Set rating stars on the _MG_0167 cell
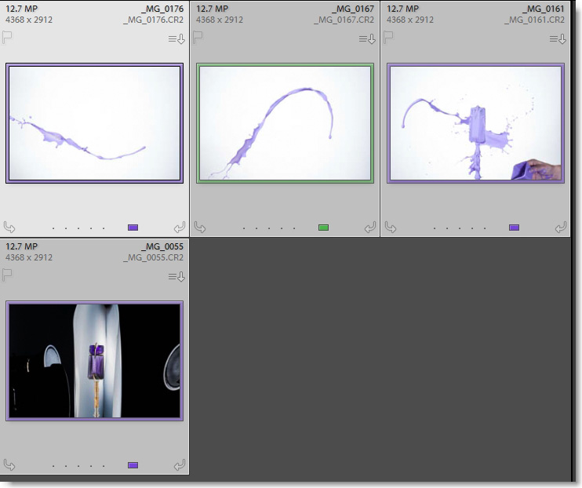This screenshot has width=582, height=488. (269, 228)
